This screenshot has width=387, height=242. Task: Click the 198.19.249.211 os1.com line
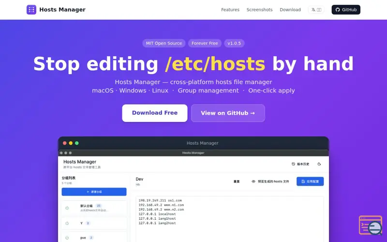pyautogui.click(x=160, y=200)
